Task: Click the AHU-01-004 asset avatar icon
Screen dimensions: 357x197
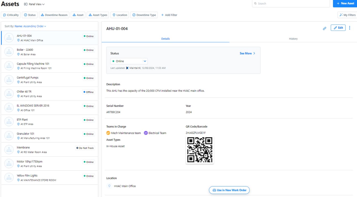Action: 9,38
